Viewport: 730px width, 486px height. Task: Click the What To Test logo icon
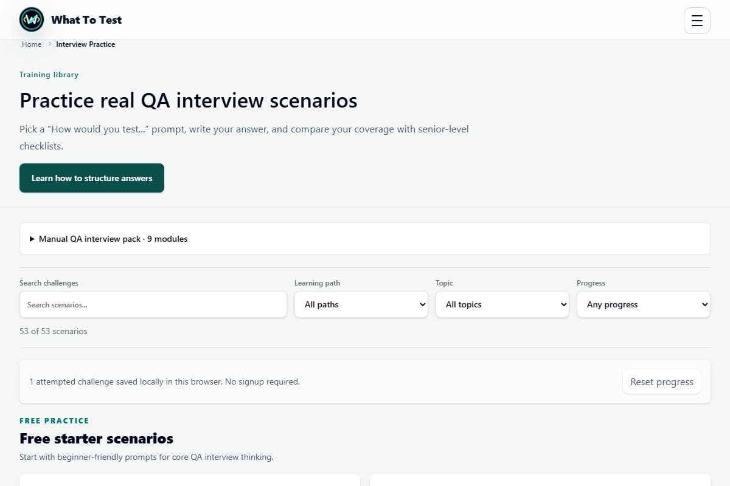[32, 20]
